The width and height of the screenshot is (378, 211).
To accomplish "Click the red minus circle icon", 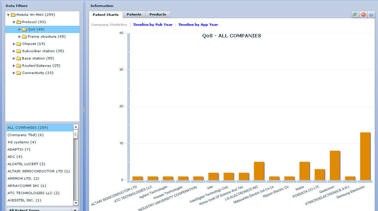I will pyautogui.click(x=363, y=14).
